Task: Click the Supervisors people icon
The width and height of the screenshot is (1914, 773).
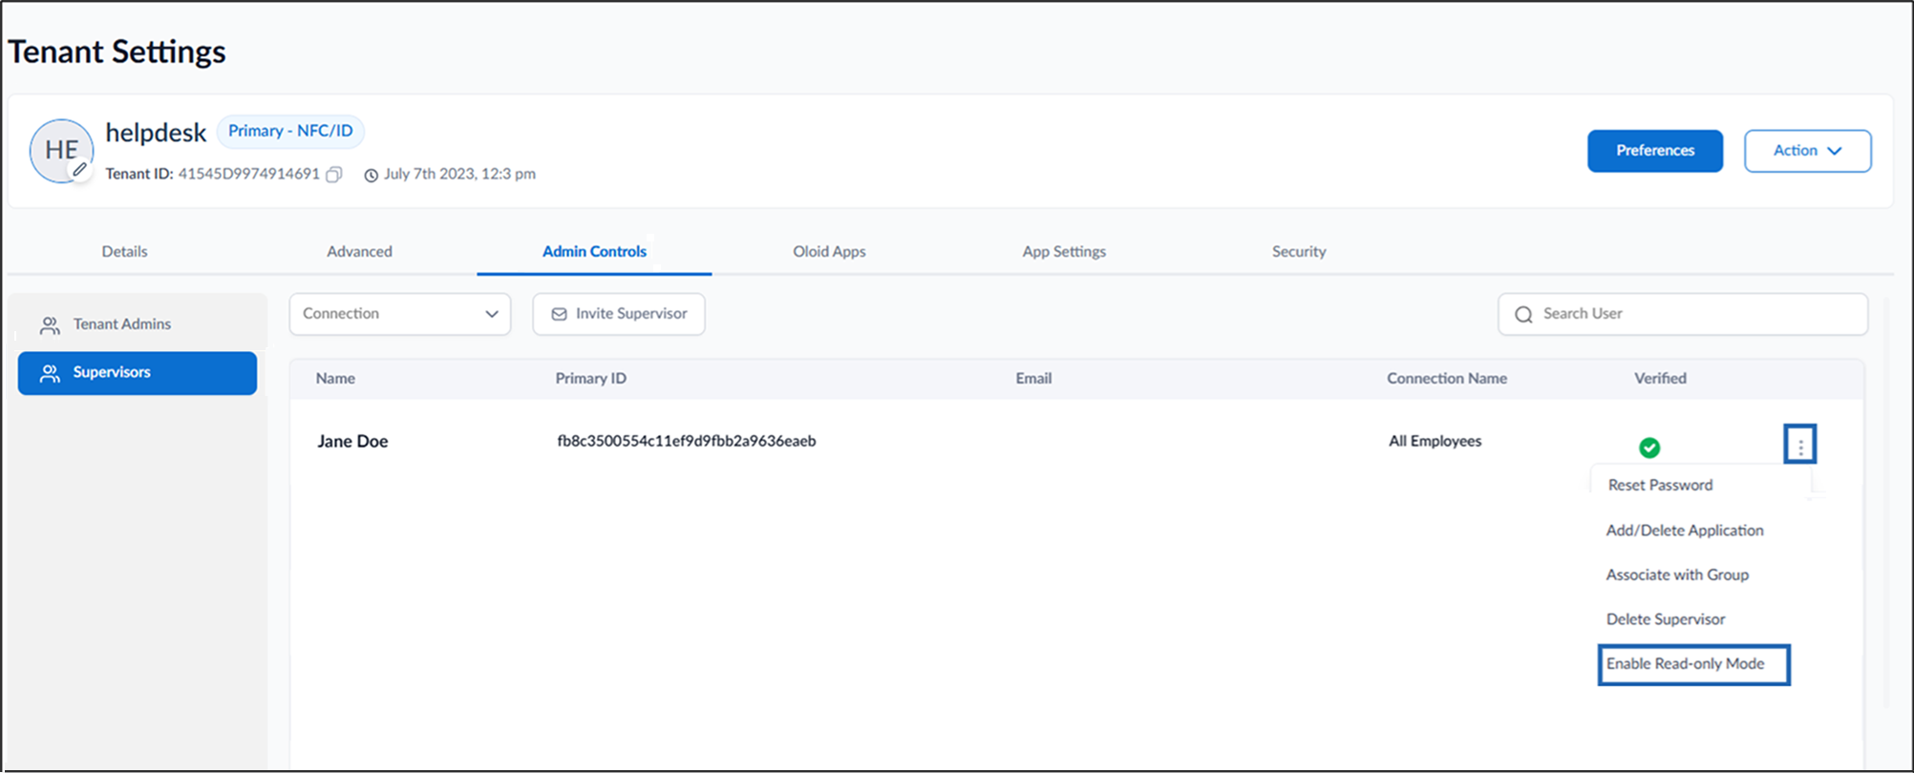Action: [50, 373]
